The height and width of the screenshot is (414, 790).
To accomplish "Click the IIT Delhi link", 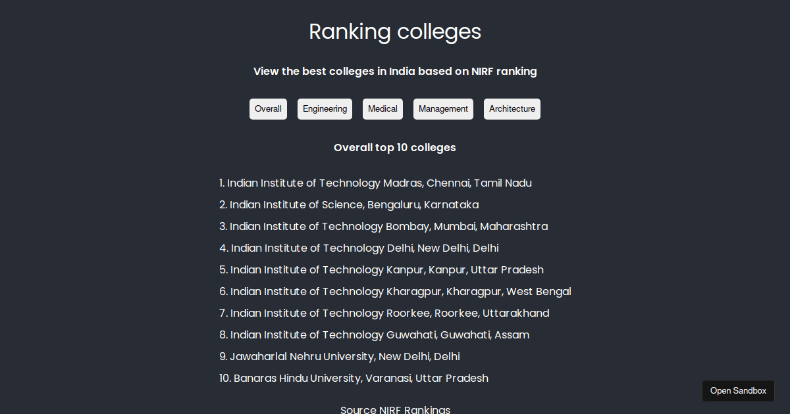I will tap(364, 248).
